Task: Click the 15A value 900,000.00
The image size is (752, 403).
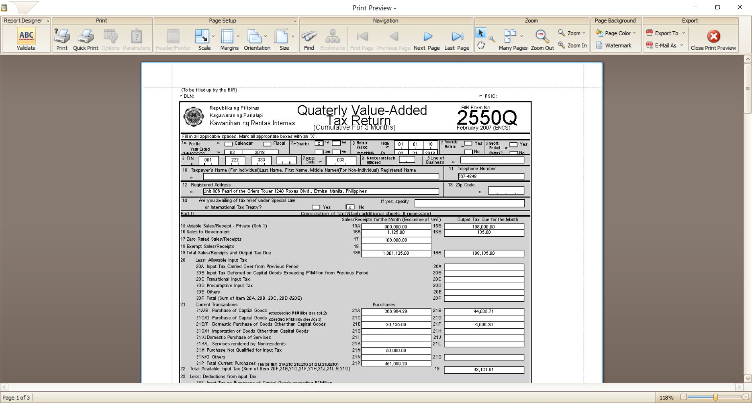Action: click(396, 227)
